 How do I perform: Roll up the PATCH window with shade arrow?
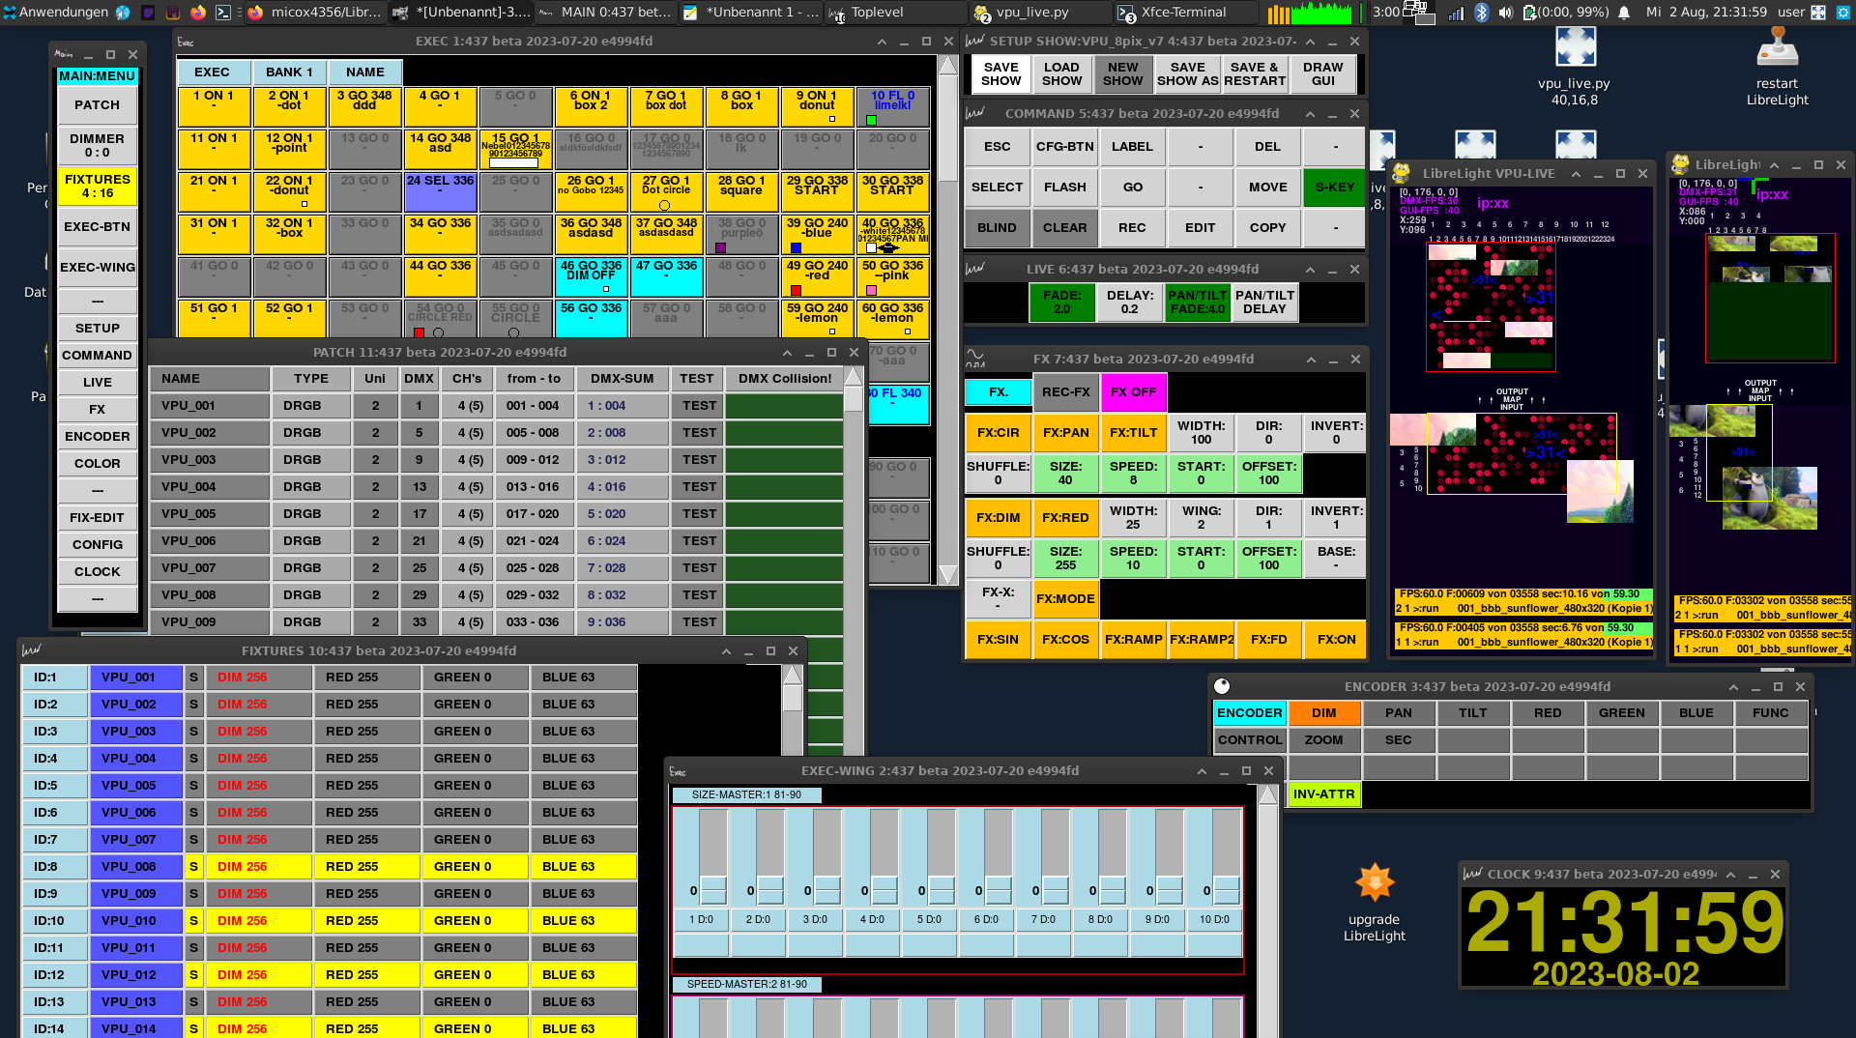(x=787, y=353)
